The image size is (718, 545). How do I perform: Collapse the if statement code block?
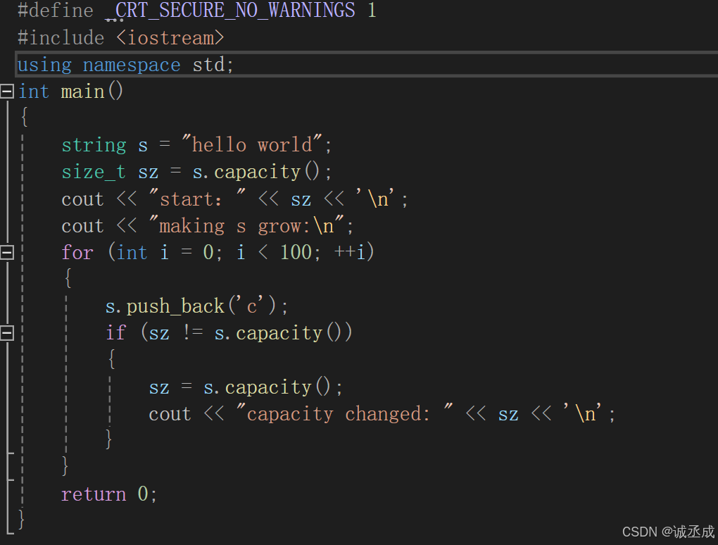(x=7, y=333)
